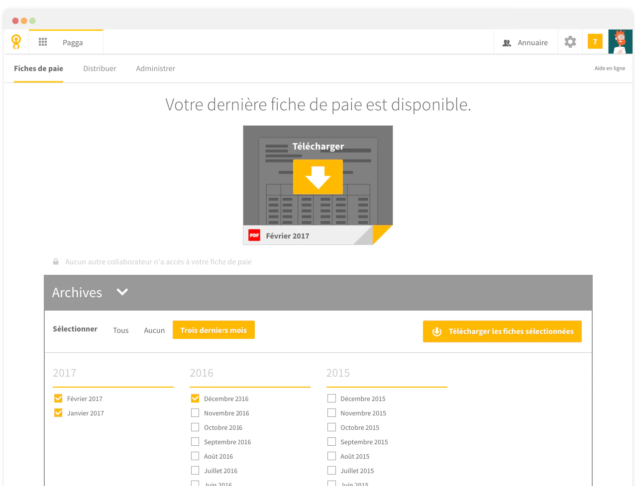The height and width of the screenshot is (486, 635).
Task: Check the Septembre 2015 checkbox
Action: [x=331, y=442]
